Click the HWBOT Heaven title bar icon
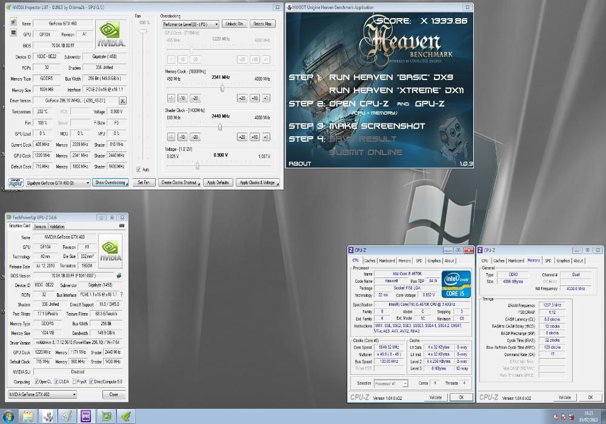The height and width of the screenshot is (424, 606). tap(289, 7)
